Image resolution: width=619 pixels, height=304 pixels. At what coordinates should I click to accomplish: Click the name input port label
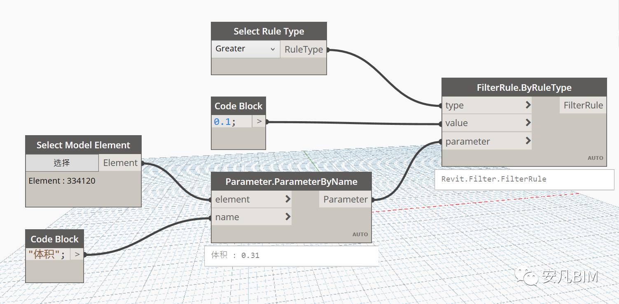227,217
